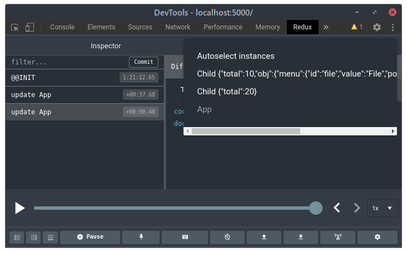
Task: Toggle the device toolbar icon
Action: coord(29,27)
